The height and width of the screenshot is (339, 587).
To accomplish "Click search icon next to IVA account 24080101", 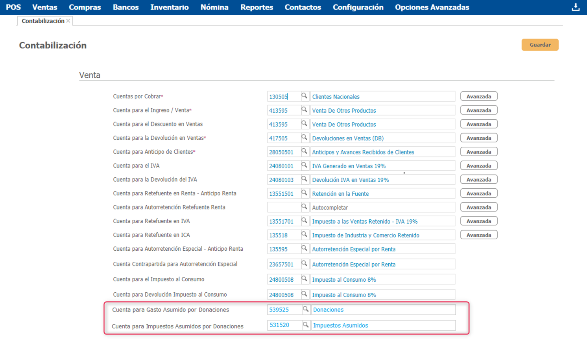I will [x=304, y=166].
